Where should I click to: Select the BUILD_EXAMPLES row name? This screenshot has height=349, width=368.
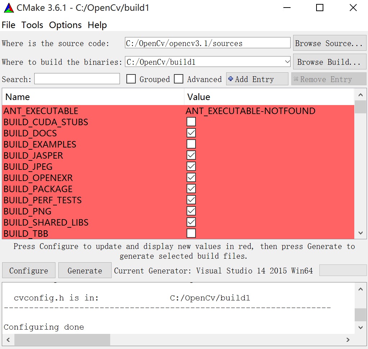40,144
